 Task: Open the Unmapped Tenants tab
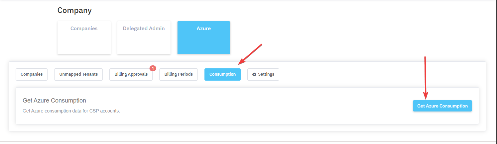78,74
